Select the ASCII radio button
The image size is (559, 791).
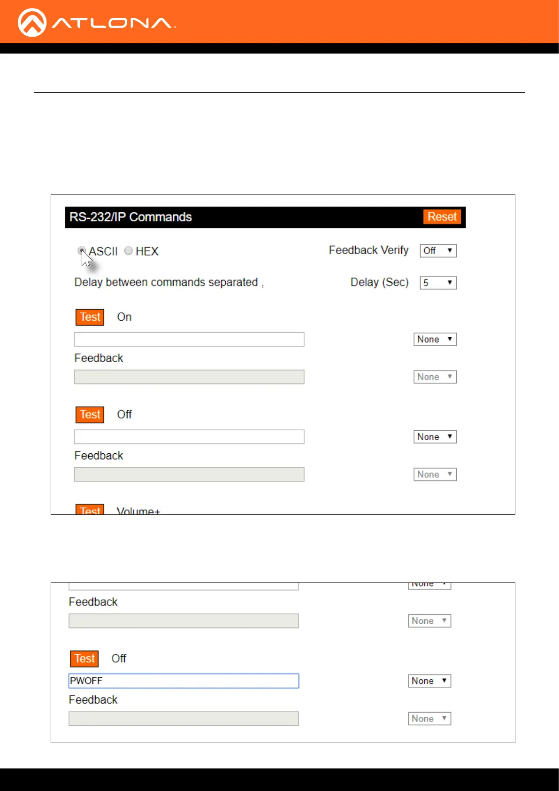click(82, 251)
